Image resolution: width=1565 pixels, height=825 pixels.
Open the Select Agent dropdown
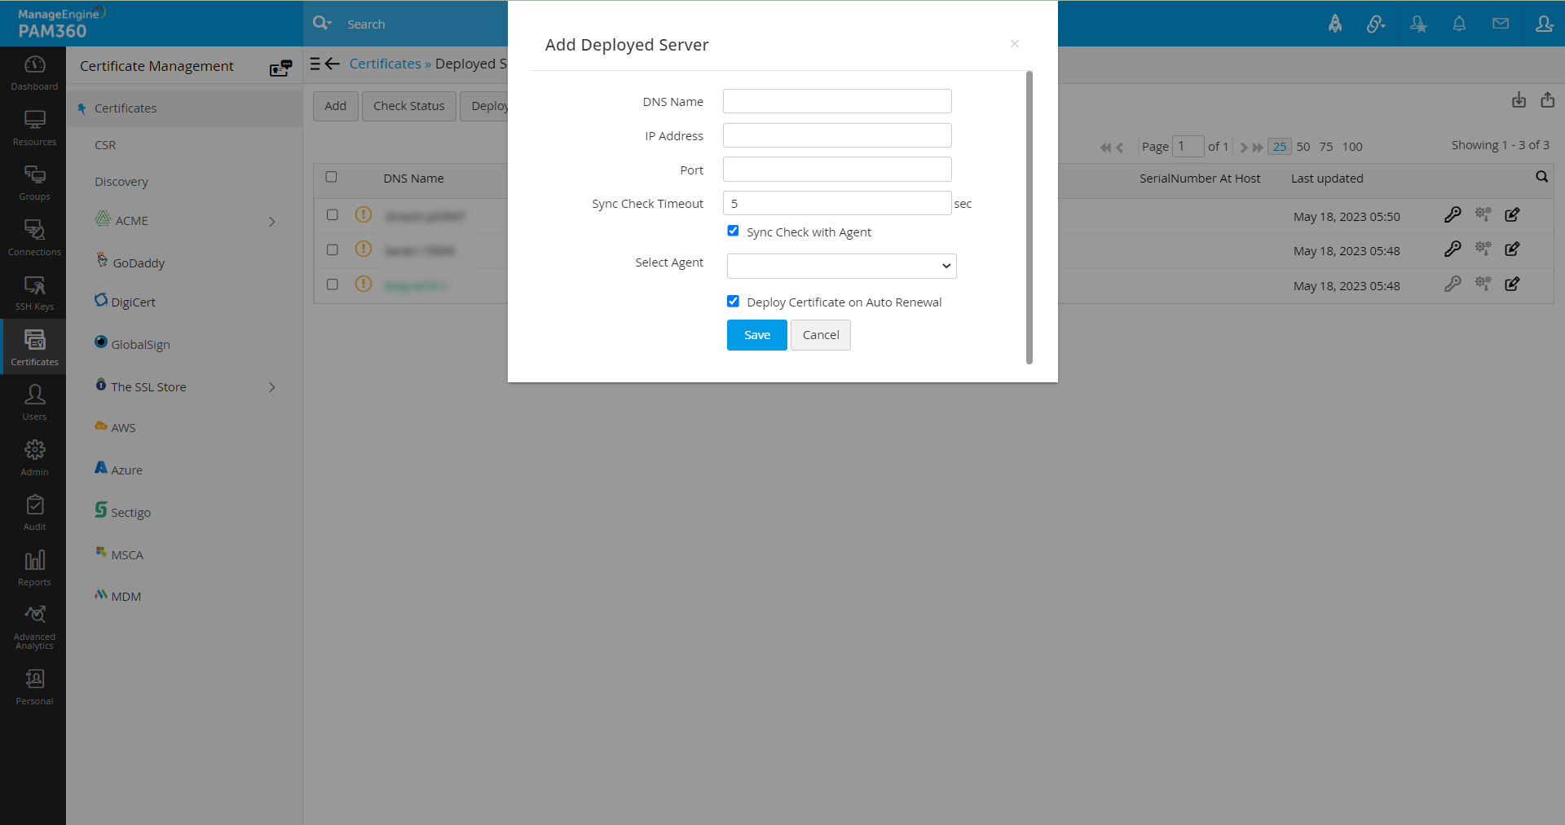pos(841,266)
